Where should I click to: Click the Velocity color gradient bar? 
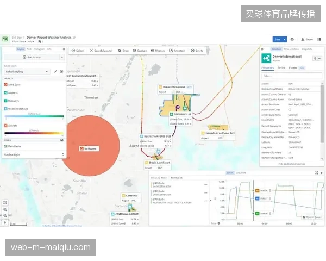click(x=34, y=133)
